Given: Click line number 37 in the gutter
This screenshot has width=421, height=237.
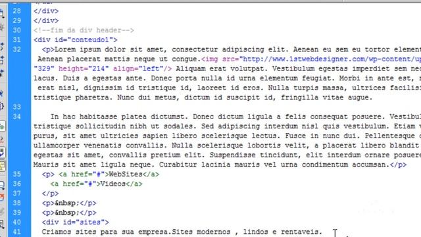Looking at the screenshot, I should click(x=16, y=194).
